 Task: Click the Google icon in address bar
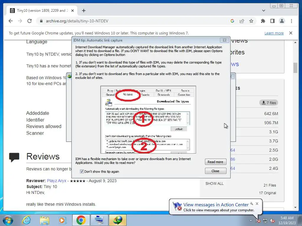pyautogui.click(x=232, y=21)
